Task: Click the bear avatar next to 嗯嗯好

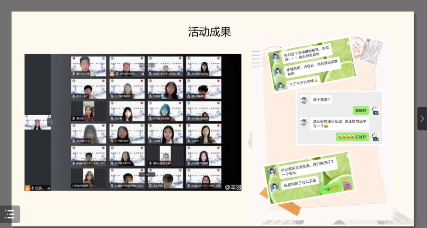Action: pos(375,111)
